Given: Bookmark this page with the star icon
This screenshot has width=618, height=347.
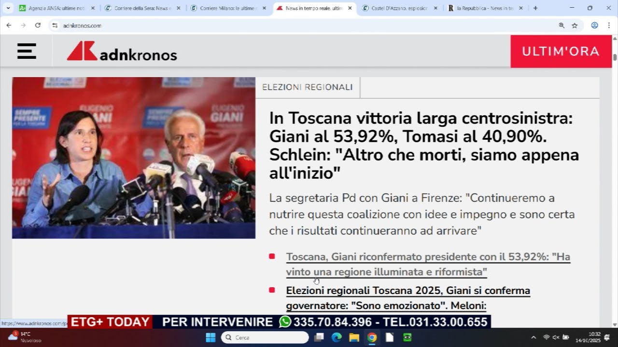Looking at the screenshot, I should [575, 26].
